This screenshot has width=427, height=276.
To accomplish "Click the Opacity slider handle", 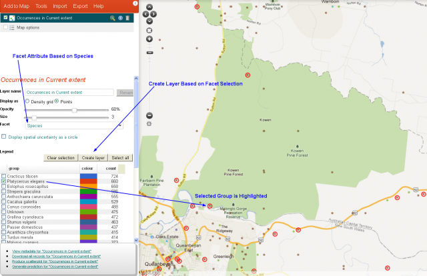I will click(74, 109).
